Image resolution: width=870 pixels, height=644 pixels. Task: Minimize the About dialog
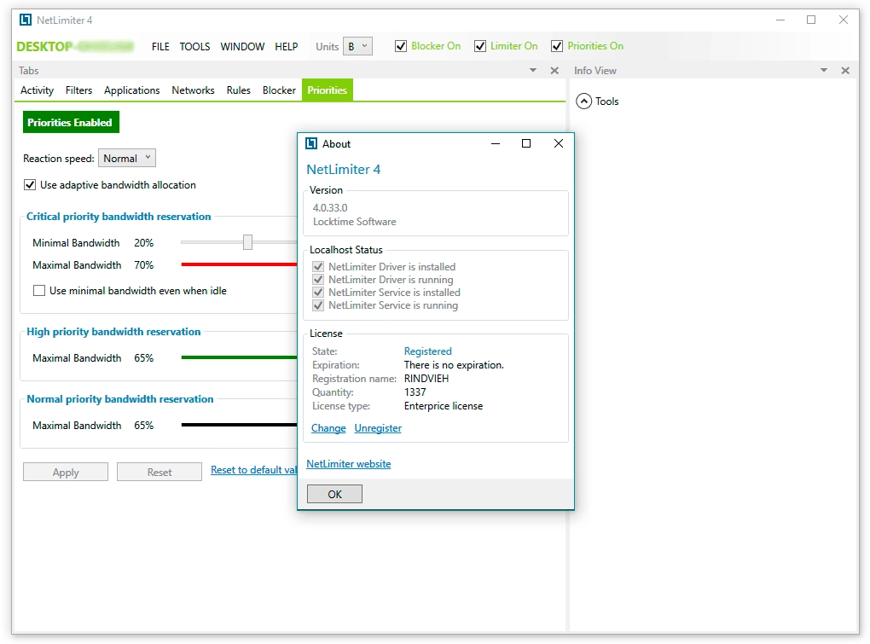click(496, 143)
